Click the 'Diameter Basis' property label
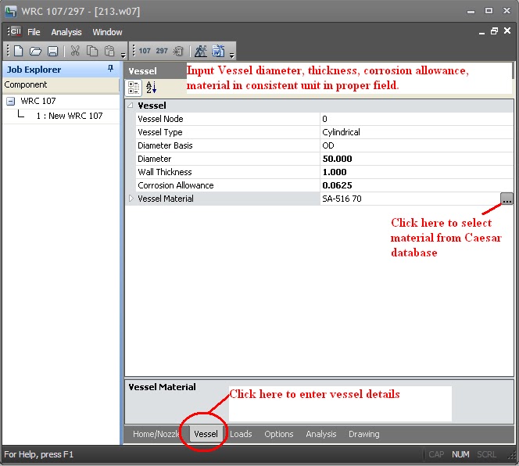 point(165,145)
